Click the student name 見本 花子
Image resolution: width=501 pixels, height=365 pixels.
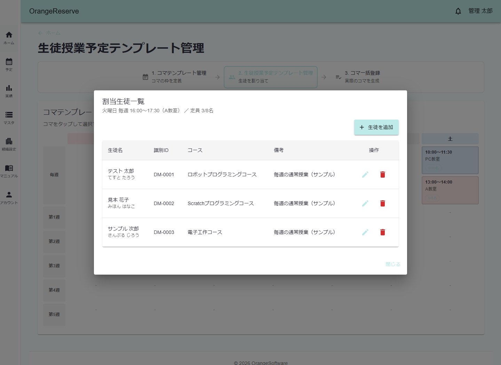tap(118, 200)
